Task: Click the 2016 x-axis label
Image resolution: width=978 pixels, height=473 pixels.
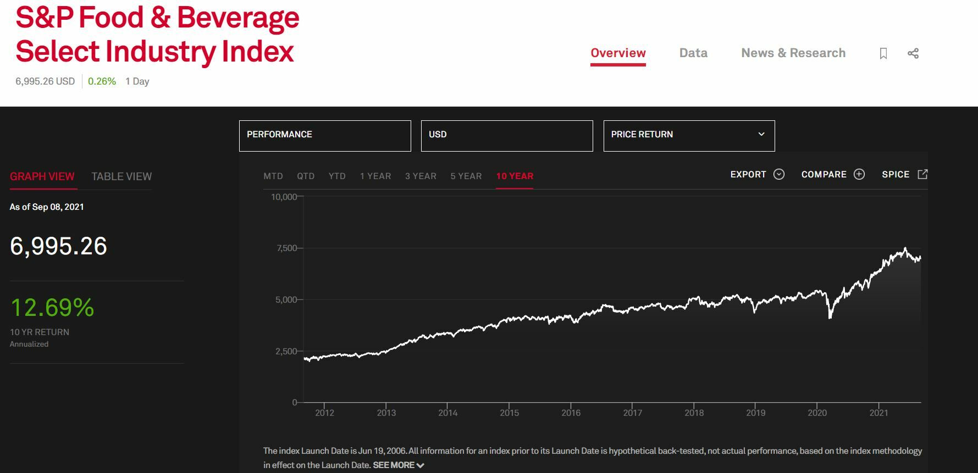Action: 571,413
